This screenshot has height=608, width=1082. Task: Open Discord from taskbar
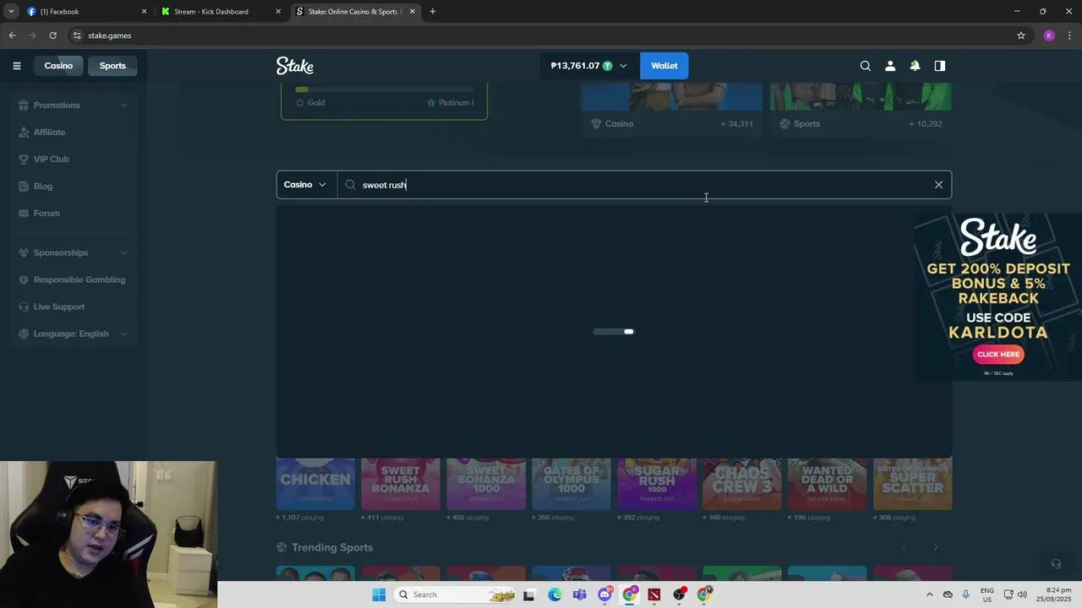coord(604,594)
